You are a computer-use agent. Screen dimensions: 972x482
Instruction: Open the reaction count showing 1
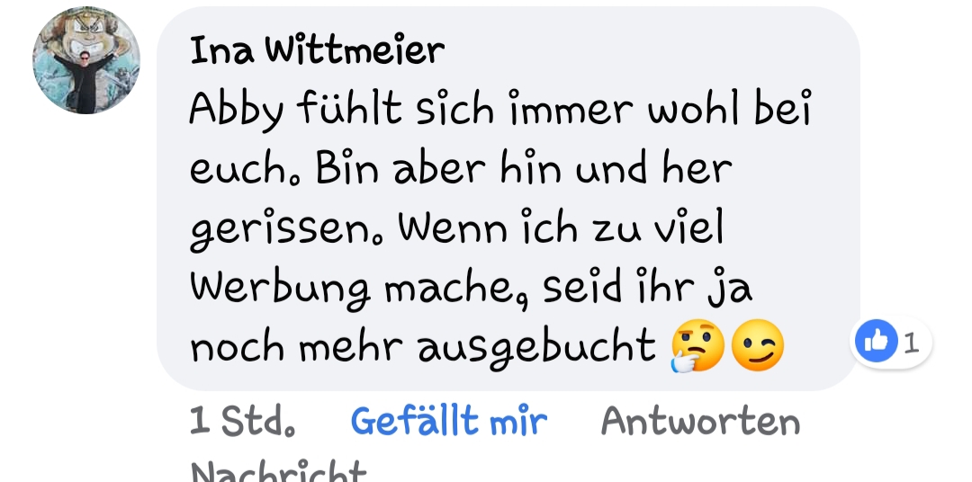[911, 342]
